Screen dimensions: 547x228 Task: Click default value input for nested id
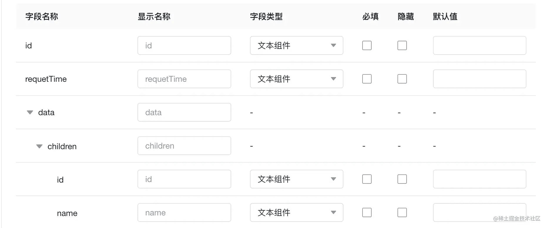tap(479, 179)
